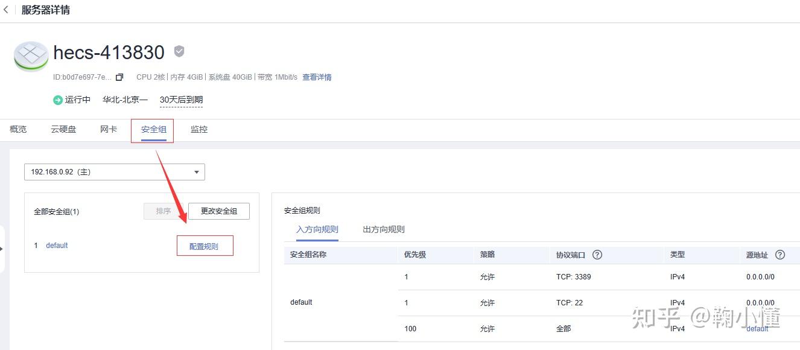Click the 排序 button
Image resolution: width=800 pixels, height=350 pixels.
[163, 211]
